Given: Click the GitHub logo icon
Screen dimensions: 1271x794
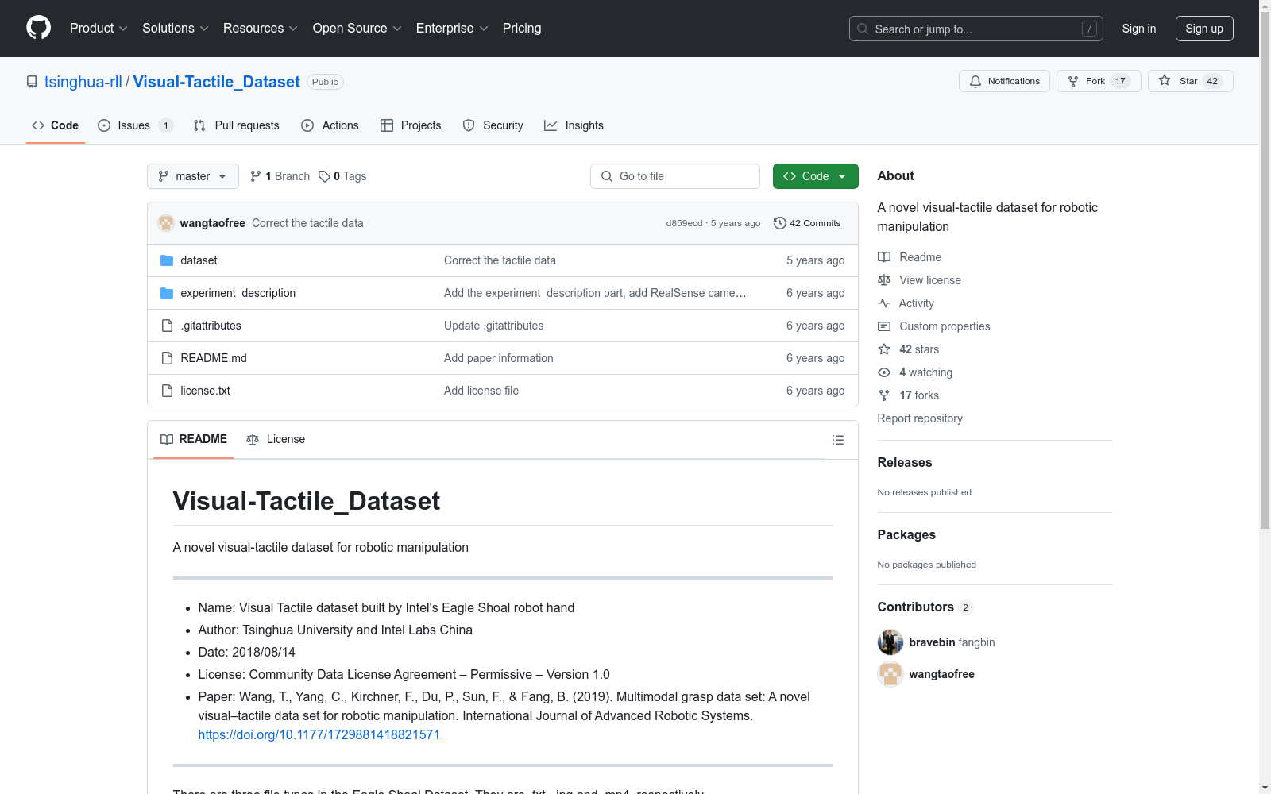Looking at the screenshot, I should [x=38, y=28].
